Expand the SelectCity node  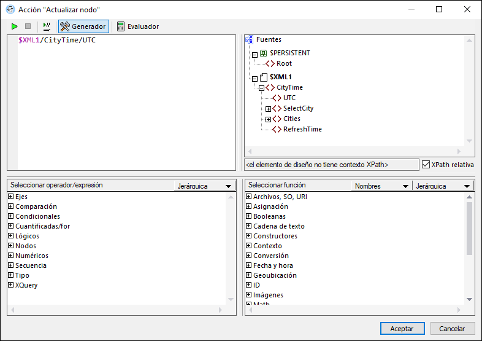pyautogui.click(x=268, y=109)
